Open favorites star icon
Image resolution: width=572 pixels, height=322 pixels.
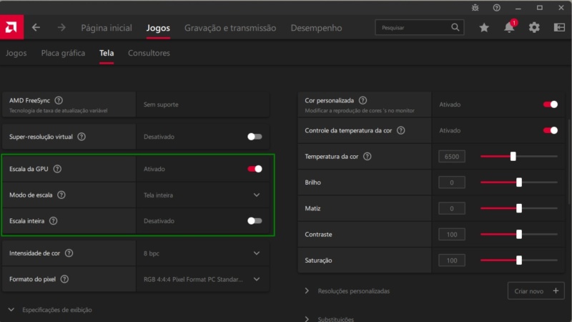(484, 27)
